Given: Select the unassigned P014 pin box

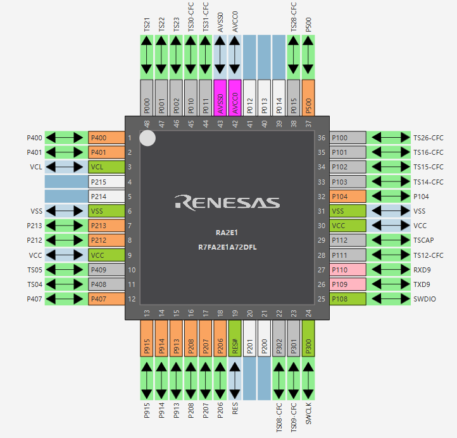Looking at the screenshot, I should click(279, 98).
